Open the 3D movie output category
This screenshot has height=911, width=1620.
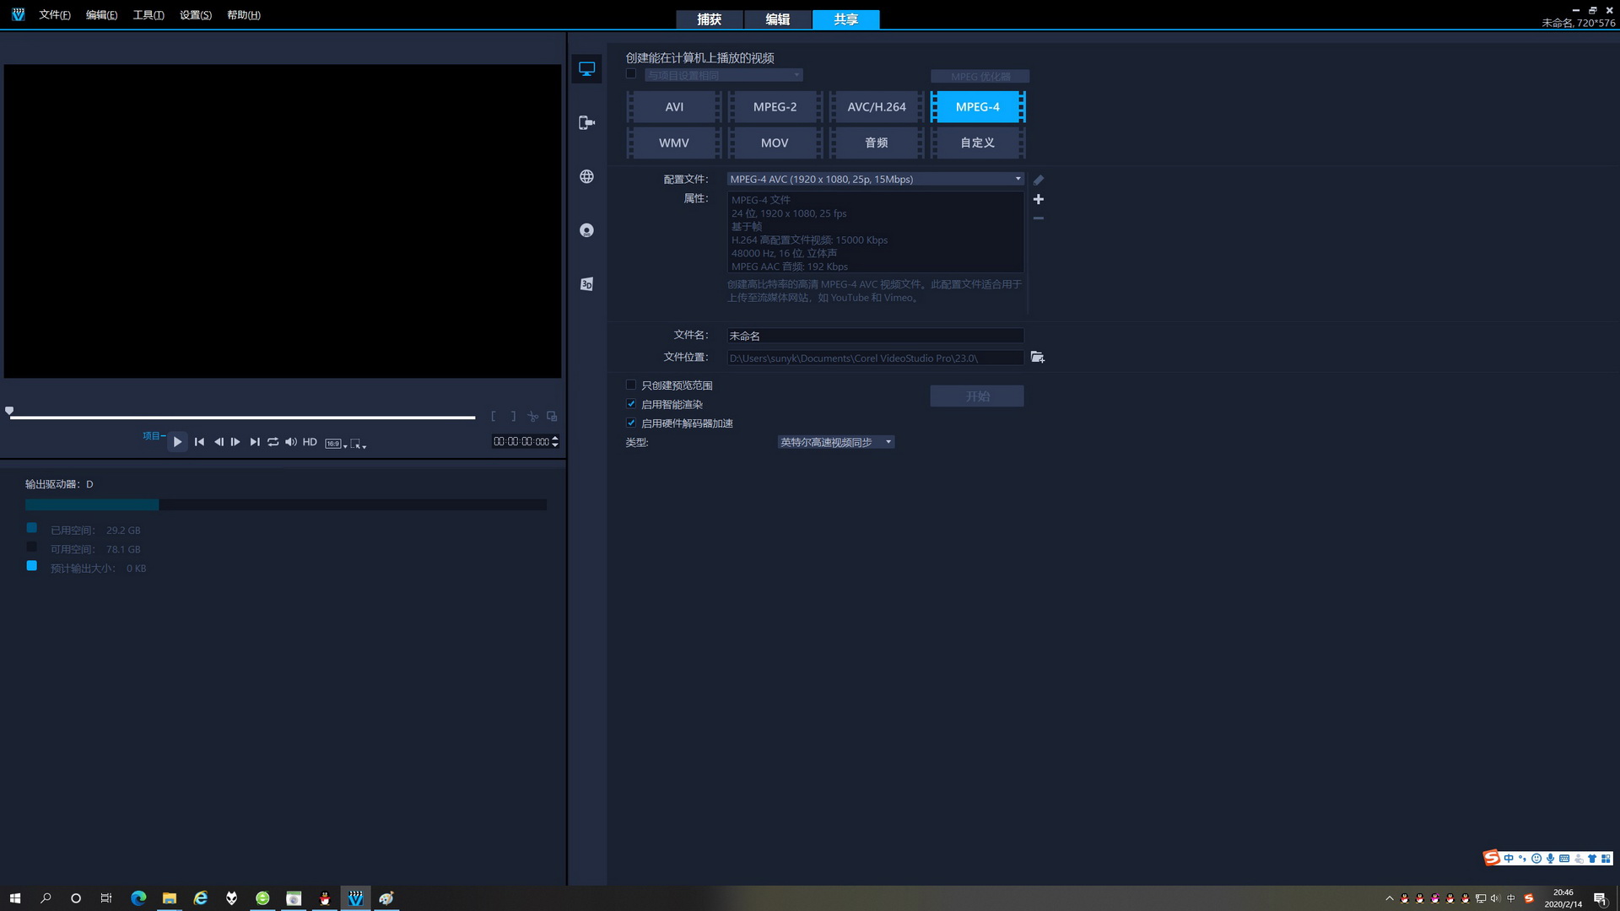586,284
